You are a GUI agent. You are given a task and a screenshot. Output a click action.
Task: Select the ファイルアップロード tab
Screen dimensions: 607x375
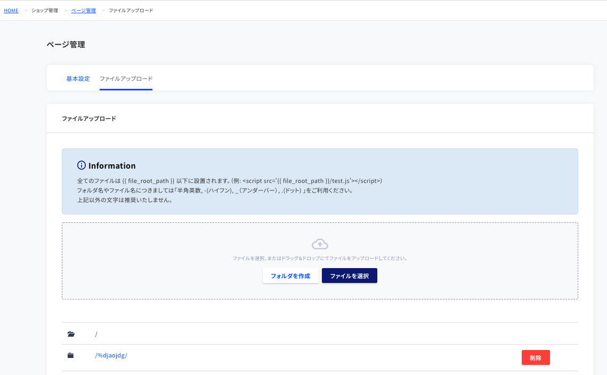pos(126,79)
